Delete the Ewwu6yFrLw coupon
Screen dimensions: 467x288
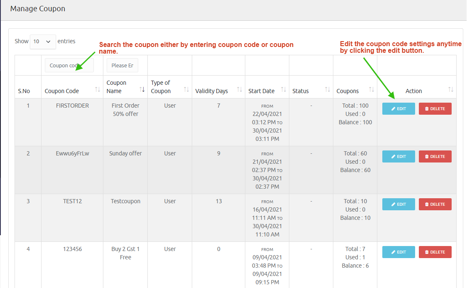(435, 157)
